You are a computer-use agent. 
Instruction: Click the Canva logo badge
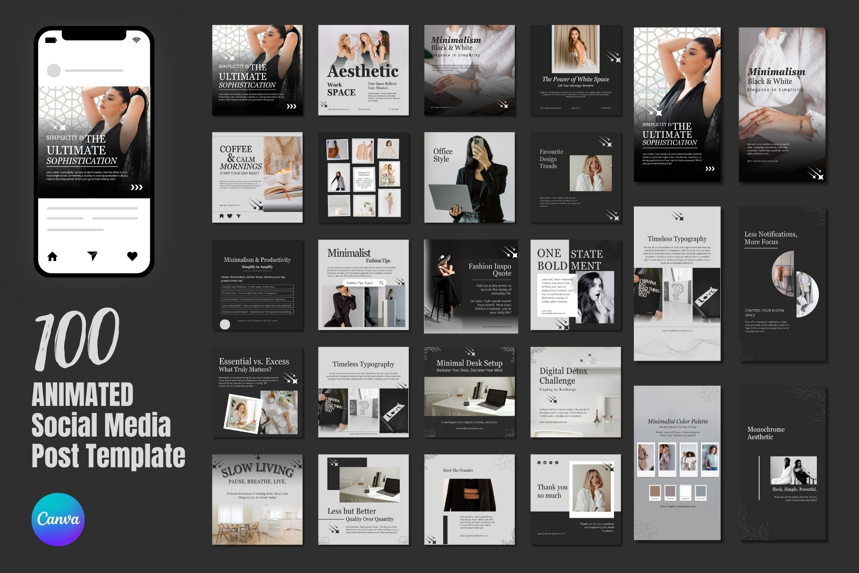(x=58, y=519)
